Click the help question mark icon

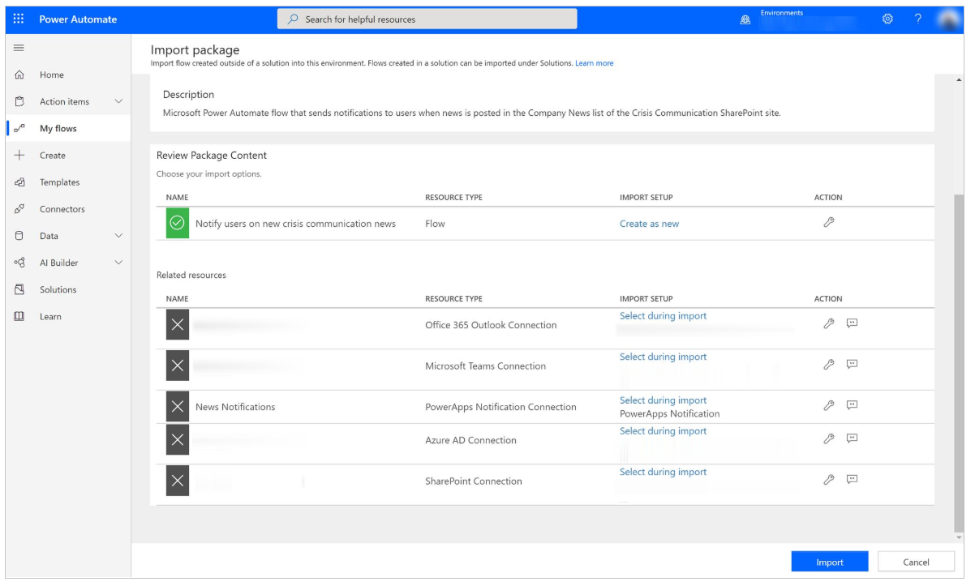pos(918,19)
